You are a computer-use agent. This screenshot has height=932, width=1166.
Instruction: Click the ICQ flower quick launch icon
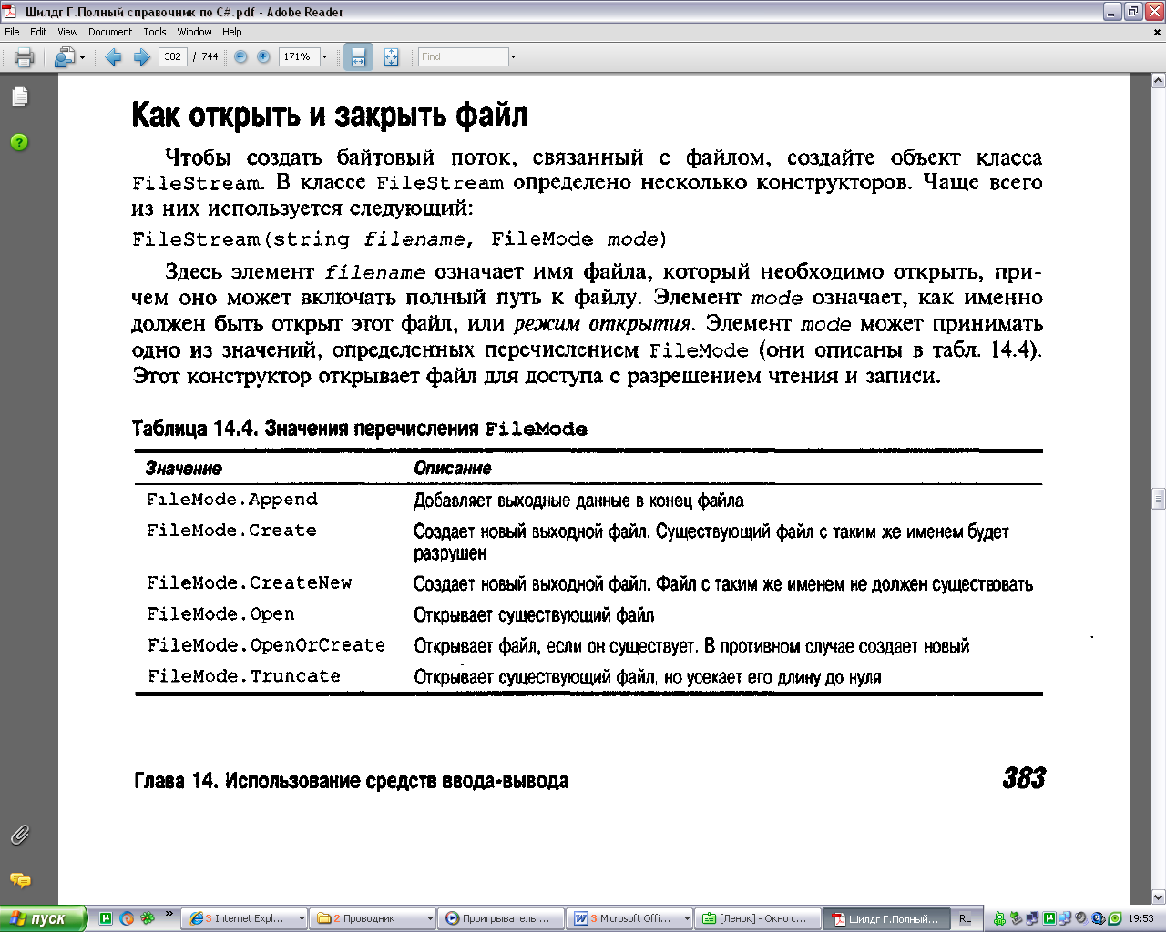[147, 918]
